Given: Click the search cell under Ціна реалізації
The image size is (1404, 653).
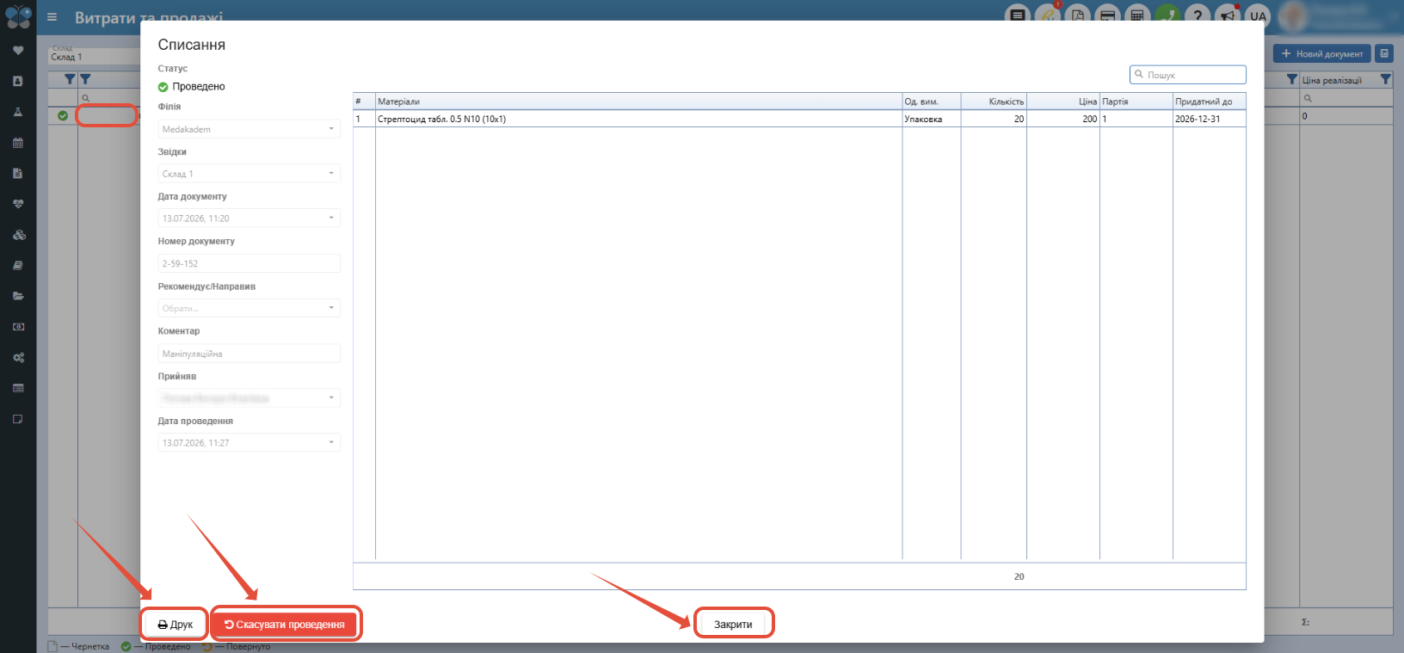Looking at the screenshot, I should click(1345, 98).
